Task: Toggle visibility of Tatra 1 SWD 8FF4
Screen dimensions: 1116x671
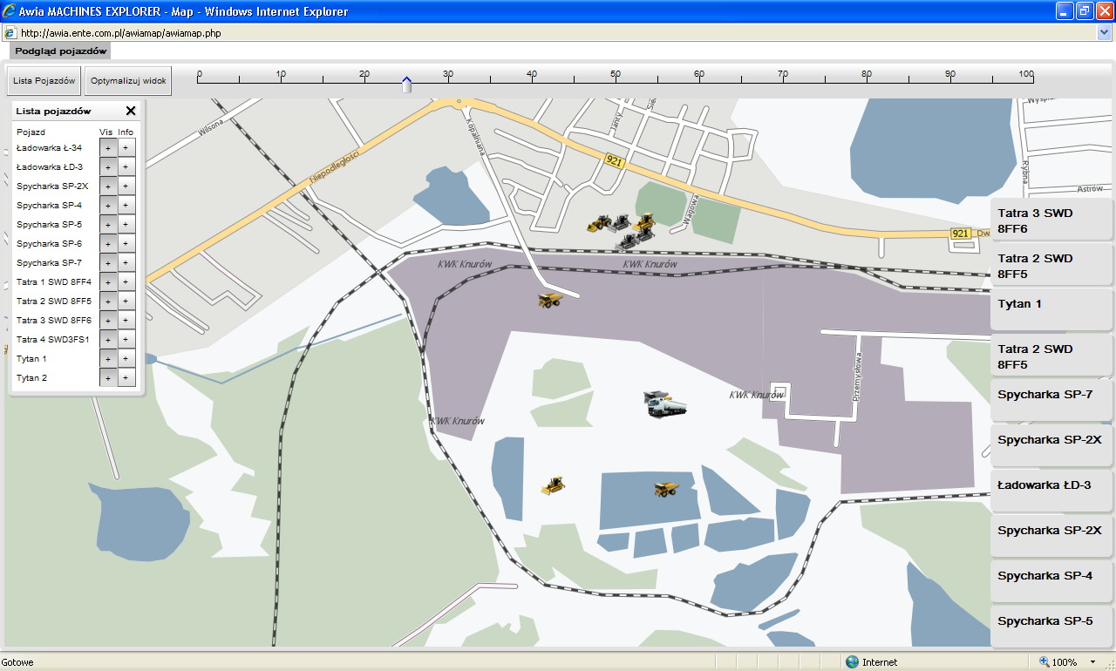Action: (x=108, y=281)
